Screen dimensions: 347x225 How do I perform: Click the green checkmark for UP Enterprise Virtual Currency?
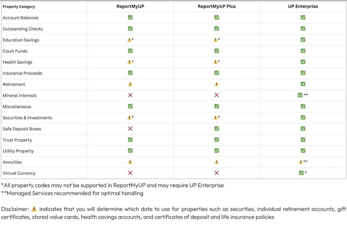tap(301, 173)
